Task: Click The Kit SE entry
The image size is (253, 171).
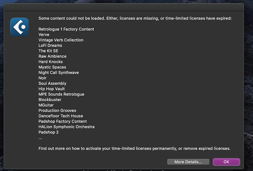Action: click(48, 51)
